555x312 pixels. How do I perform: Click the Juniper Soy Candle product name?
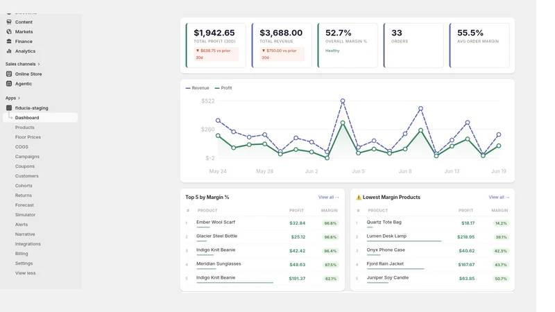click(x=388, y=278)
